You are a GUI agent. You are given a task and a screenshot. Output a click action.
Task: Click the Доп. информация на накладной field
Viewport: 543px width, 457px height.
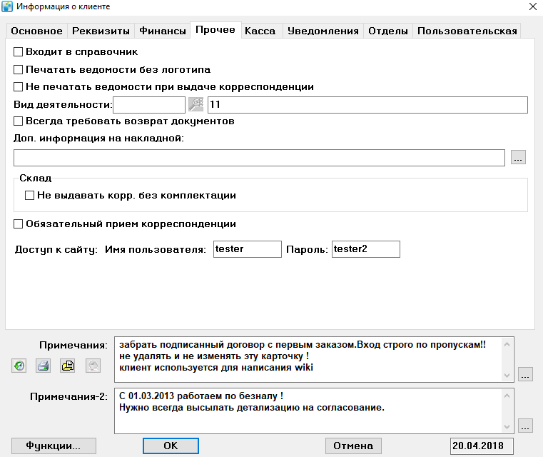[x=259, y=158]
